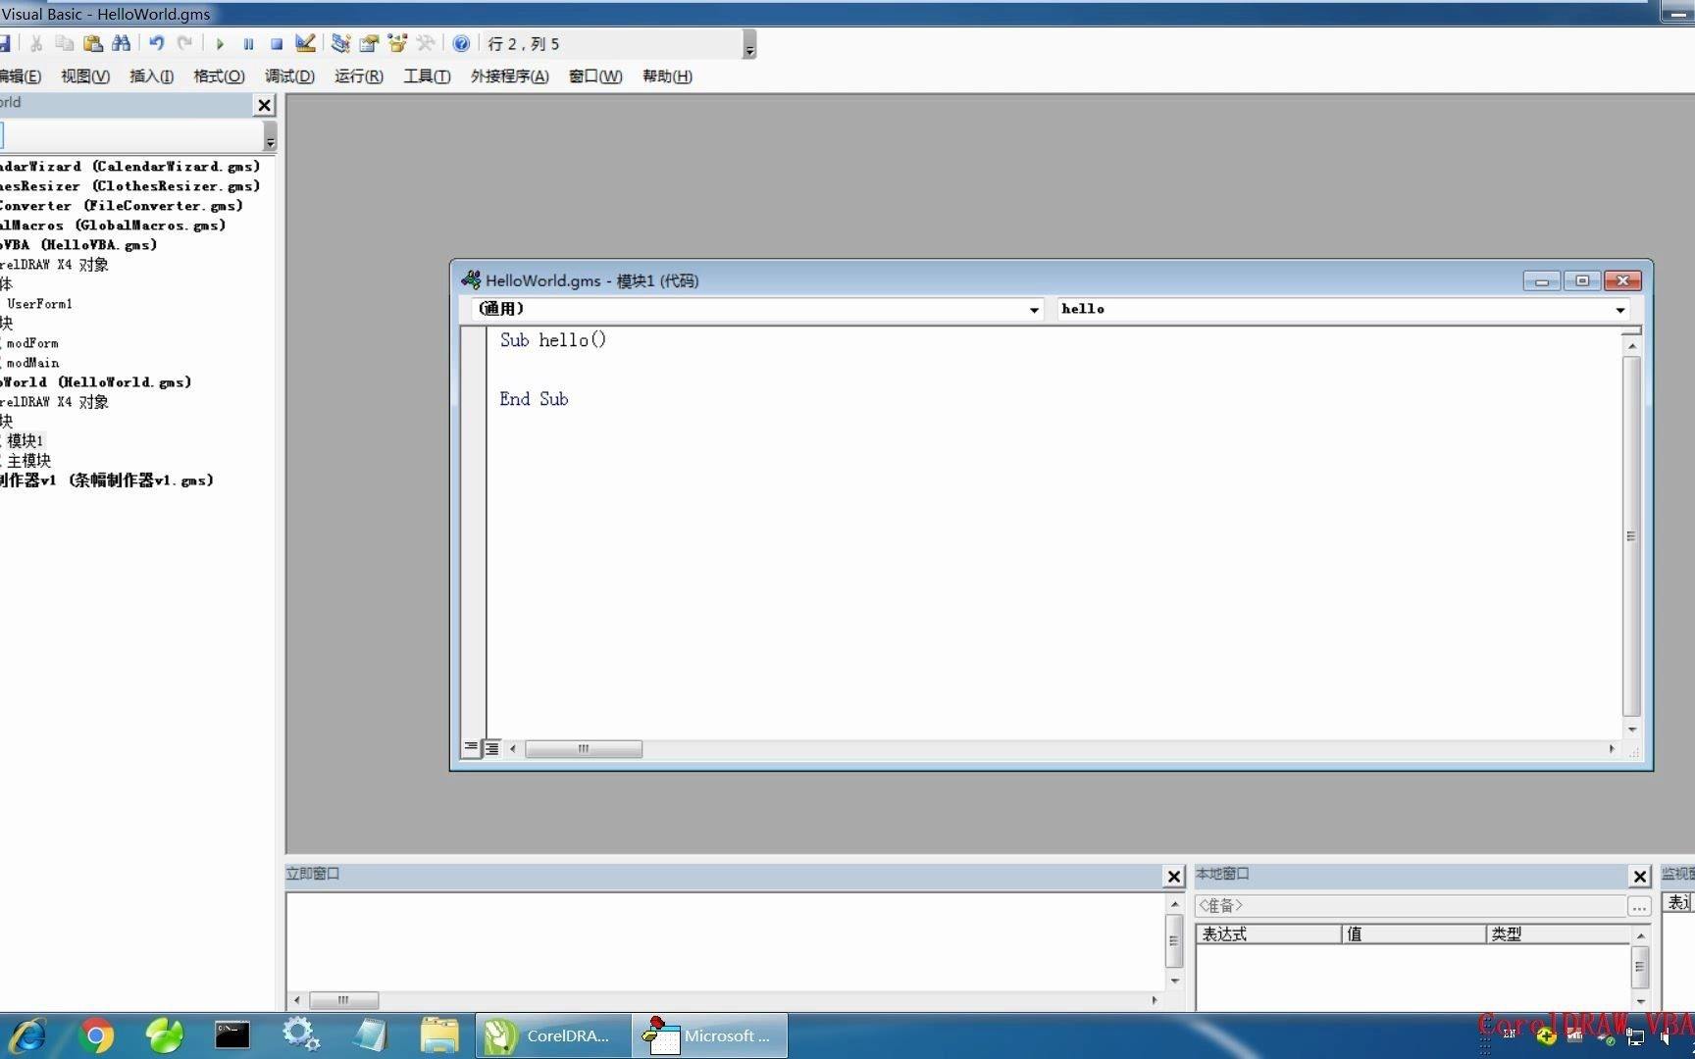Click the Copy toolbar icon
The image size is (1695, 1059).
point(65,43)
